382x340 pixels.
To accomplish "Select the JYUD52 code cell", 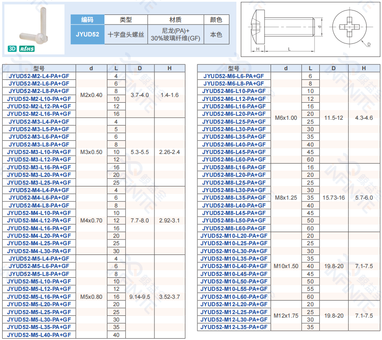I will click(87, 34).
